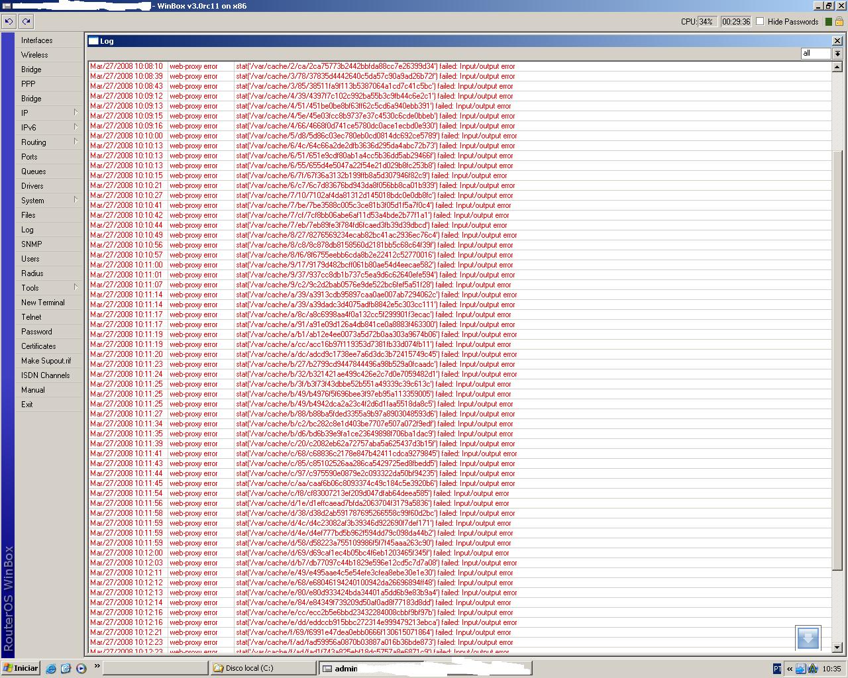Click the blue scroll-to-bottom arrow in the log
Image resolution: width=848 pixels, height=678 pixels.
click(808, 638)
